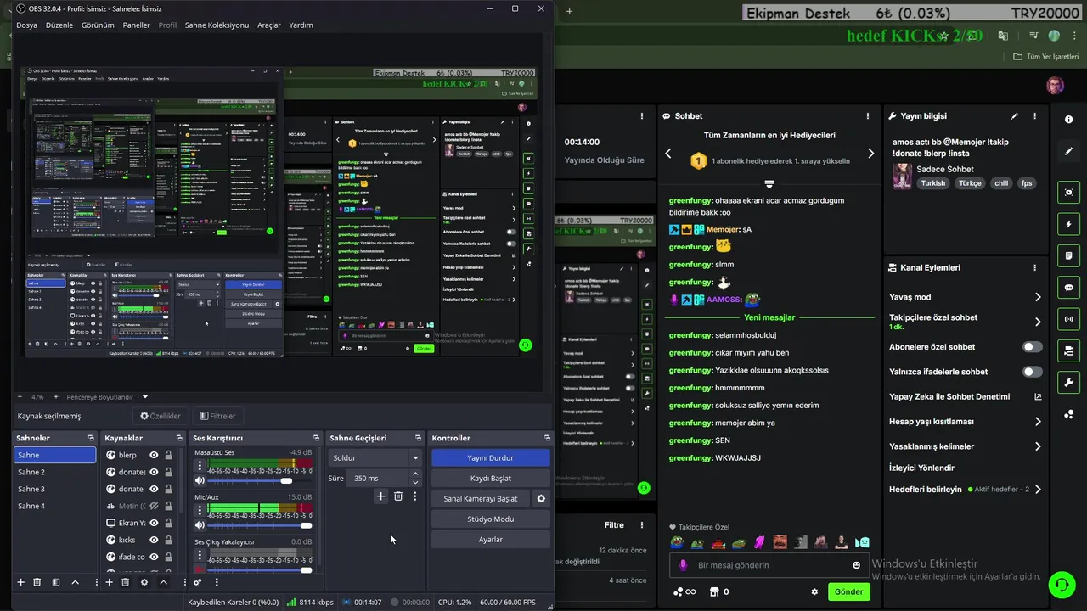Mute Mic/Aux speaker icon
The height and width of the screenshot is (611, 1087).
200,525
